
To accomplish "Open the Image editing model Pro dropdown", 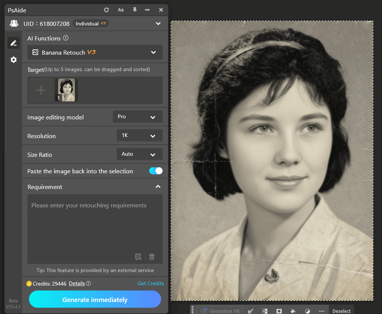I will [137, 116].
